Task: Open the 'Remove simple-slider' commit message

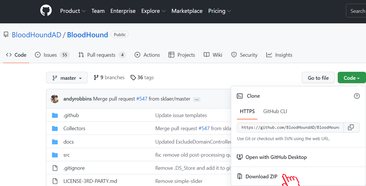Action: pos(179,181)
